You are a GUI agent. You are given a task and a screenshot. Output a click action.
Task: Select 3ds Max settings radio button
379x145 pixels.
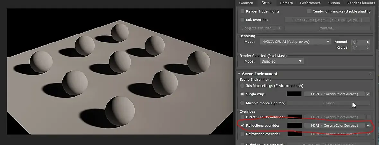(x=242, y=86)
